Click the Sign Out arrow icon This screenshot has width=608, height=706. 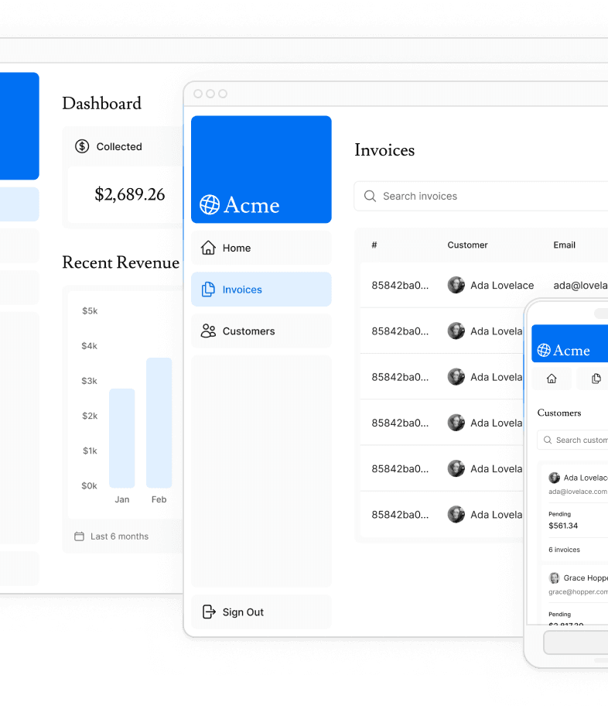point(209,612)
